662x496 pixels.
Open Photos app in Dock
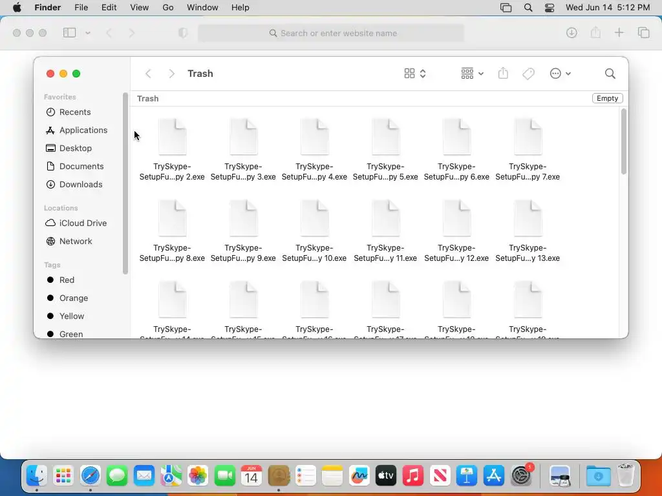click(x=198, y=476)
